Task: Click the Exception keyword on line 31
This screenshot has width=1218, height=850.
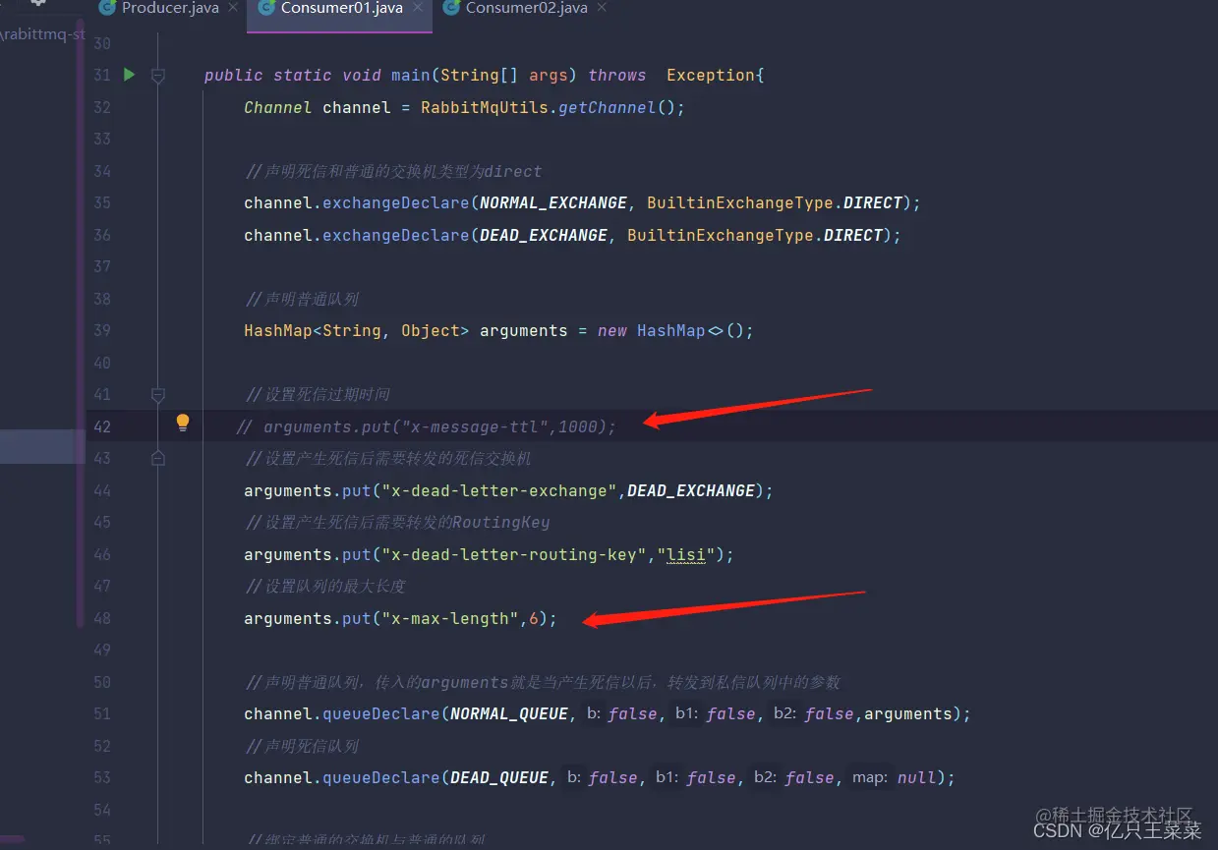Action: pos(711,76)
